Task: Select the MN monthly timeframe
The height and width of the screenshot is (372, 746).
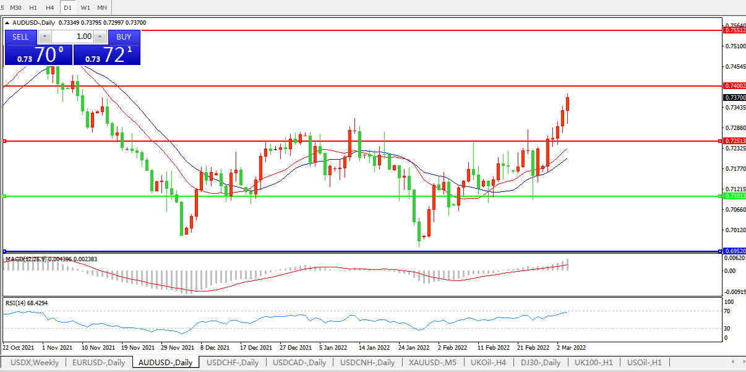Action: (102, 7)
